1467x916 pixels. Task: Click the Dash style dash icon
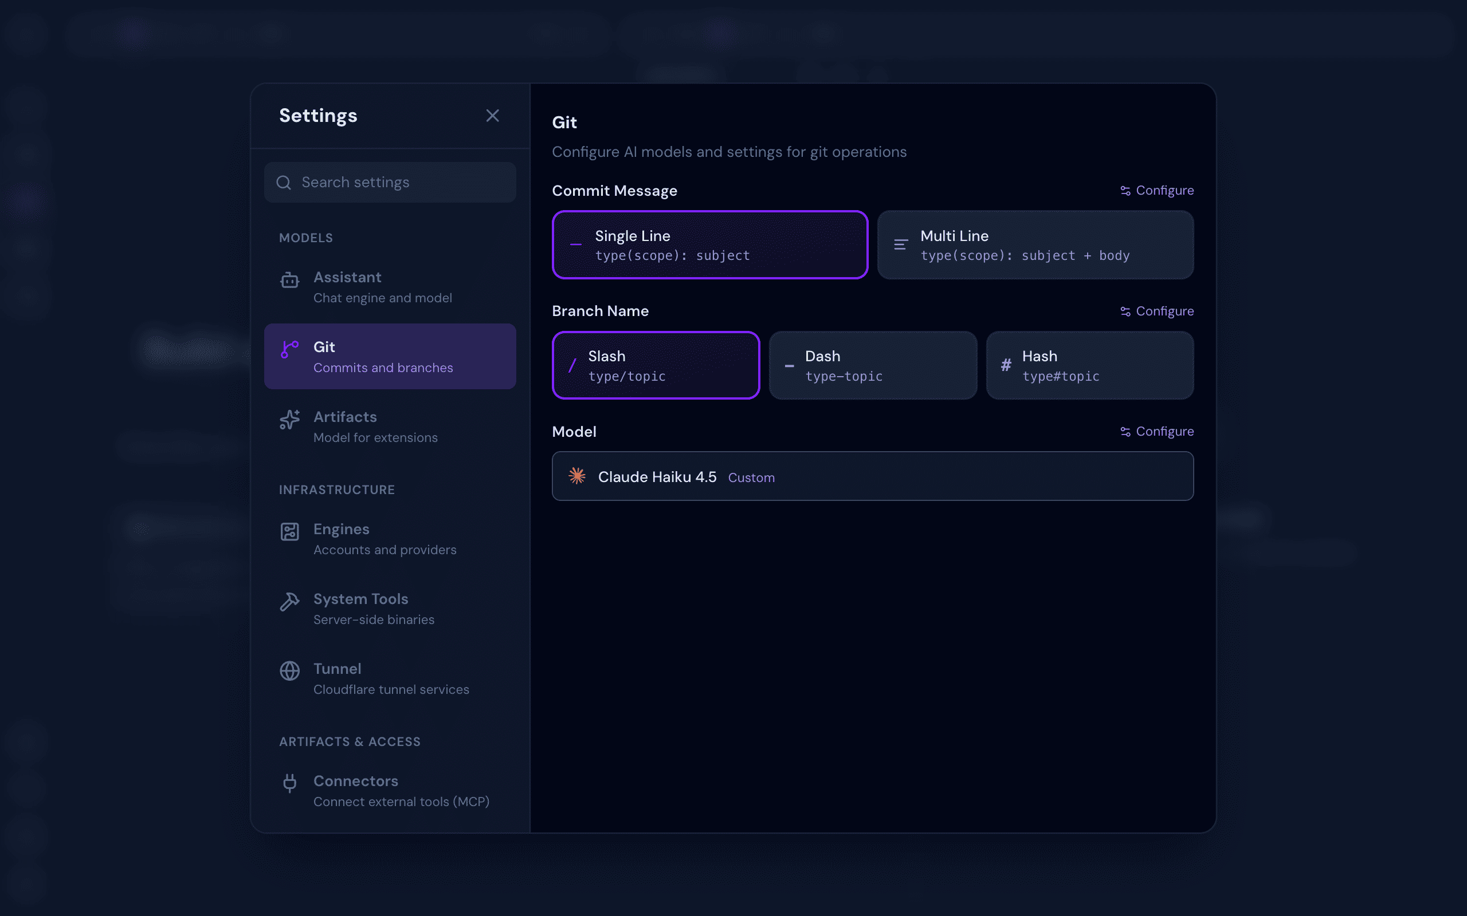pos(789,366)
